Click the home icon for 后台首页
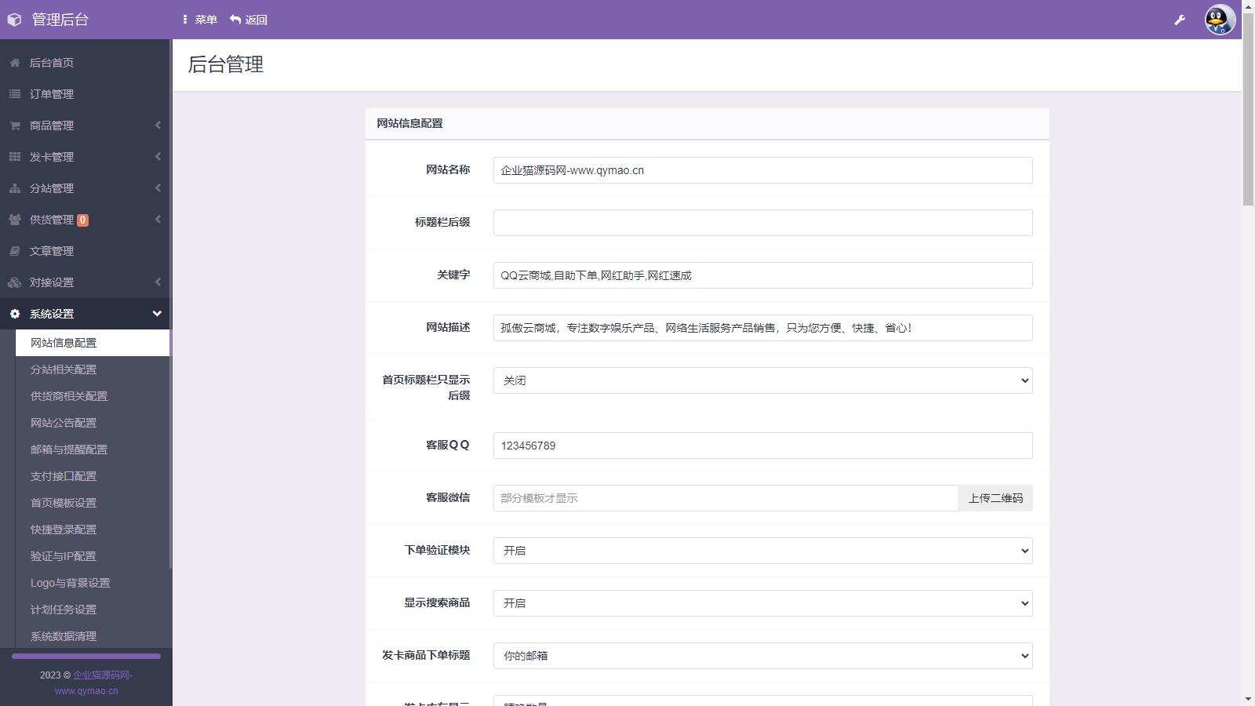This screenshot has height=706, width=1255. click(x=15, y=63)
